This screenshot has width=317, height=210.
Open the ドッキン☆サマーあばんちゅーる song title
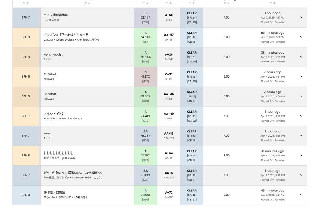click(x=66, y=35)
